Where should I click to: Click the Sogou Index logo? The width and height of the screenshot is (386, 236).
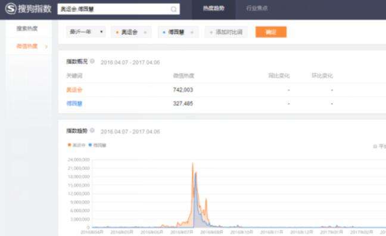[x=29, y=9]
